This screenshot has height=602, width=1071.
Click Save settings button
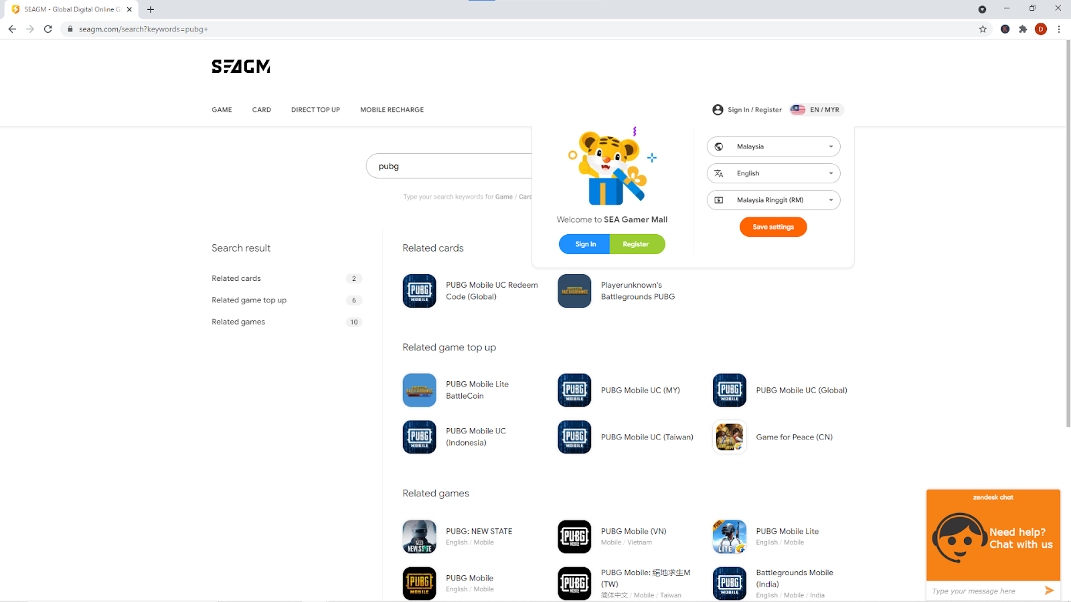click(x=773, y=227)
